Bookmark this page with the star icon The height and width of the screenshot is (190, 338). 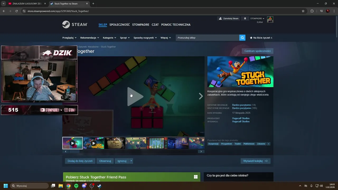tap(303, 11)
